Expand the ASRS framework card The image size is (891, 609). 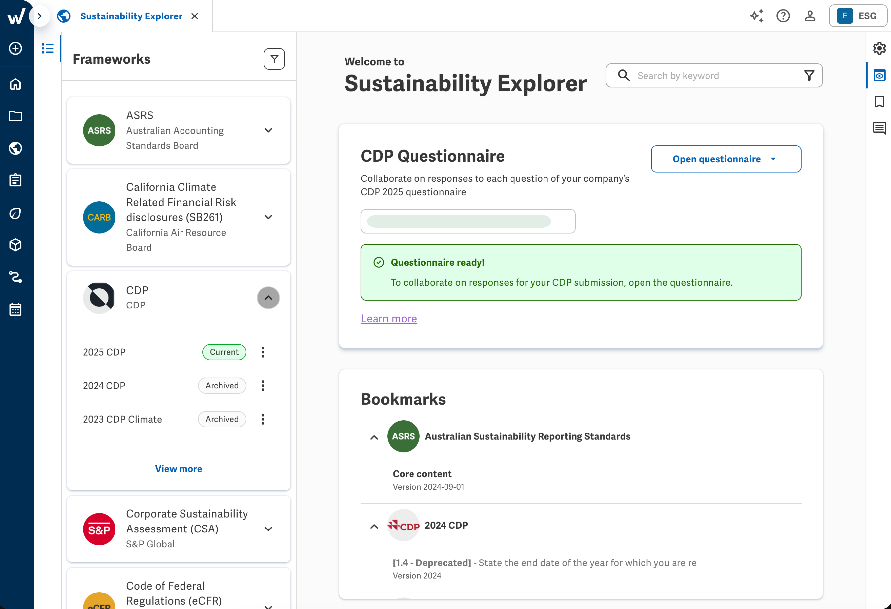point(268,130)
